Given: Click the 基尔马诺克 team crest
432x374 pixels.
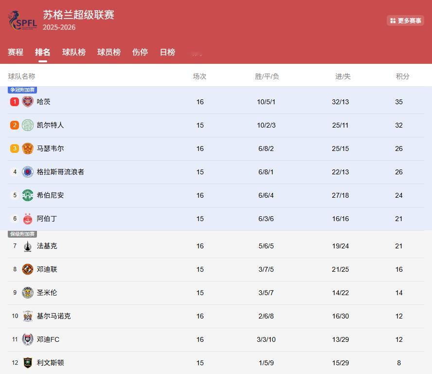Looking at the screenshot, I should (x=28, y=316).
